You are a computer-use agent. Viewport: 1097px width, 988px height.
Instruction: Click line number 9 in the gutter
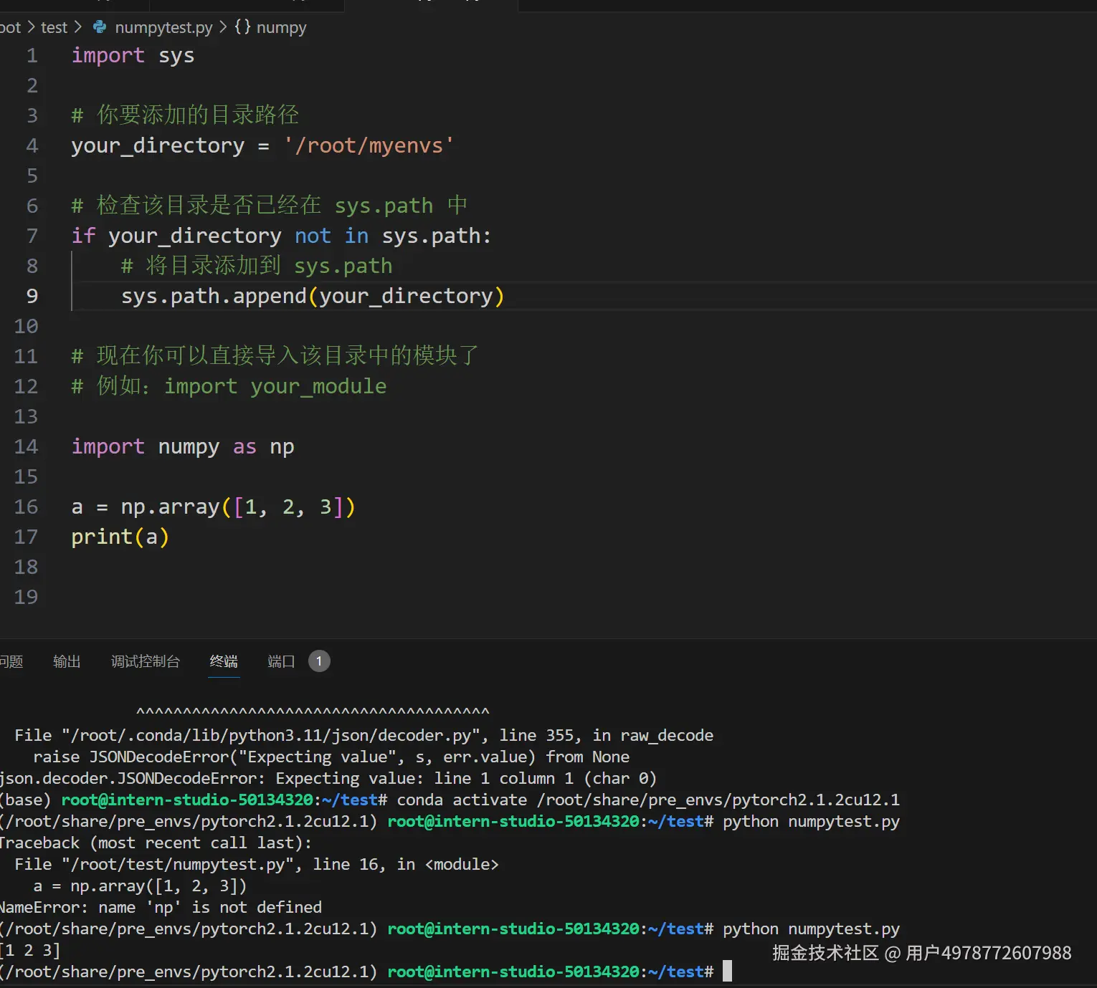pos(32,296)
